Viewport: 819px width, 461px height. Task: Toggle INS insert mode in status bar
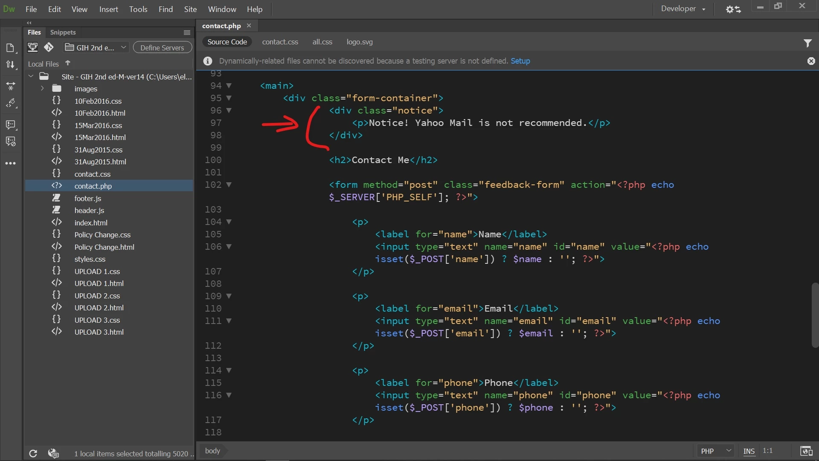749,451
